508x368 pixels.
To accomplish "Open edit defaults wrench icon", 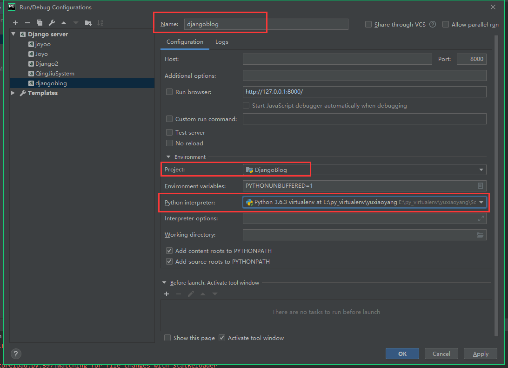I will tap(52, 23).
